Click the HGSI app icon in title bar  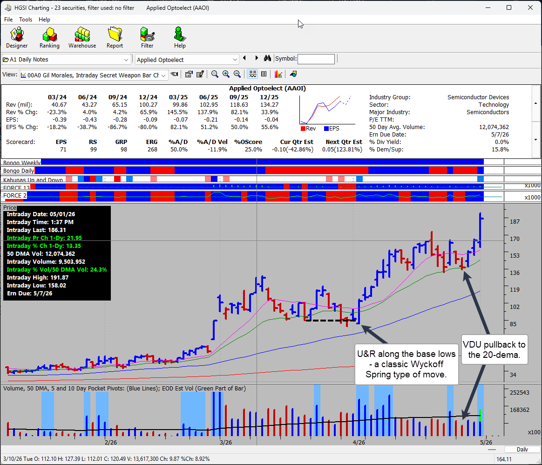point(7,7)
